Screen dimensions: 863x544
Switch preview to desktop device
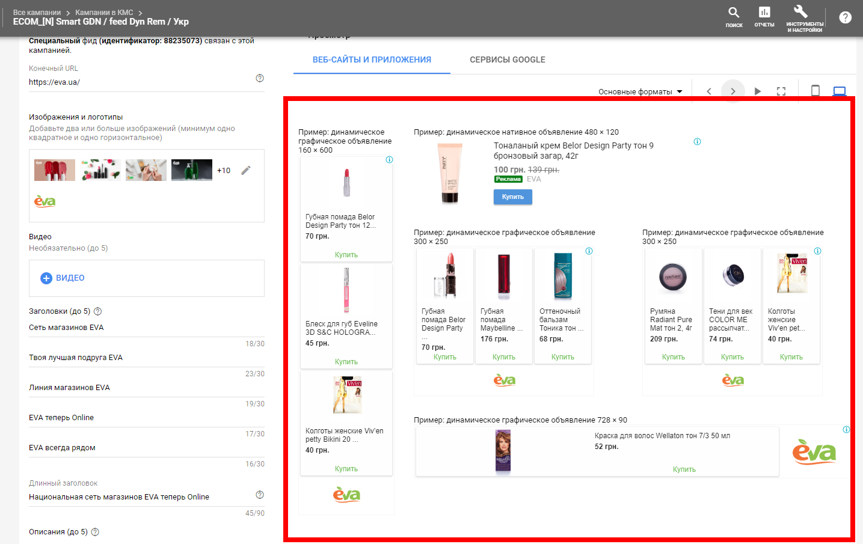[x=840, y=91]
